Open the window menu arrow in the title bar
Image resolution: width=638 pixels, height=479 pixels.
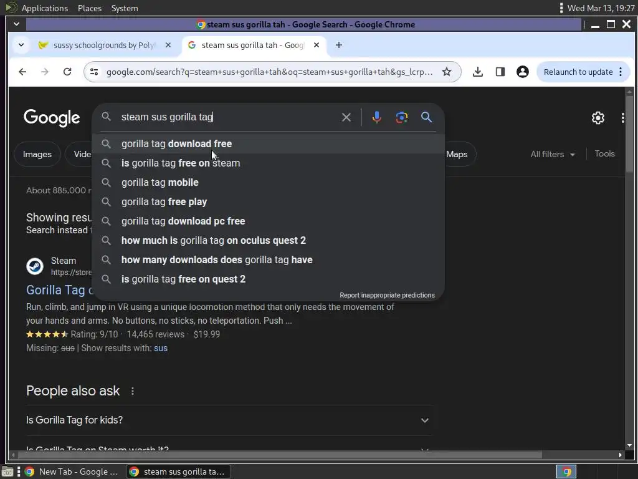(x=17, y=24)
